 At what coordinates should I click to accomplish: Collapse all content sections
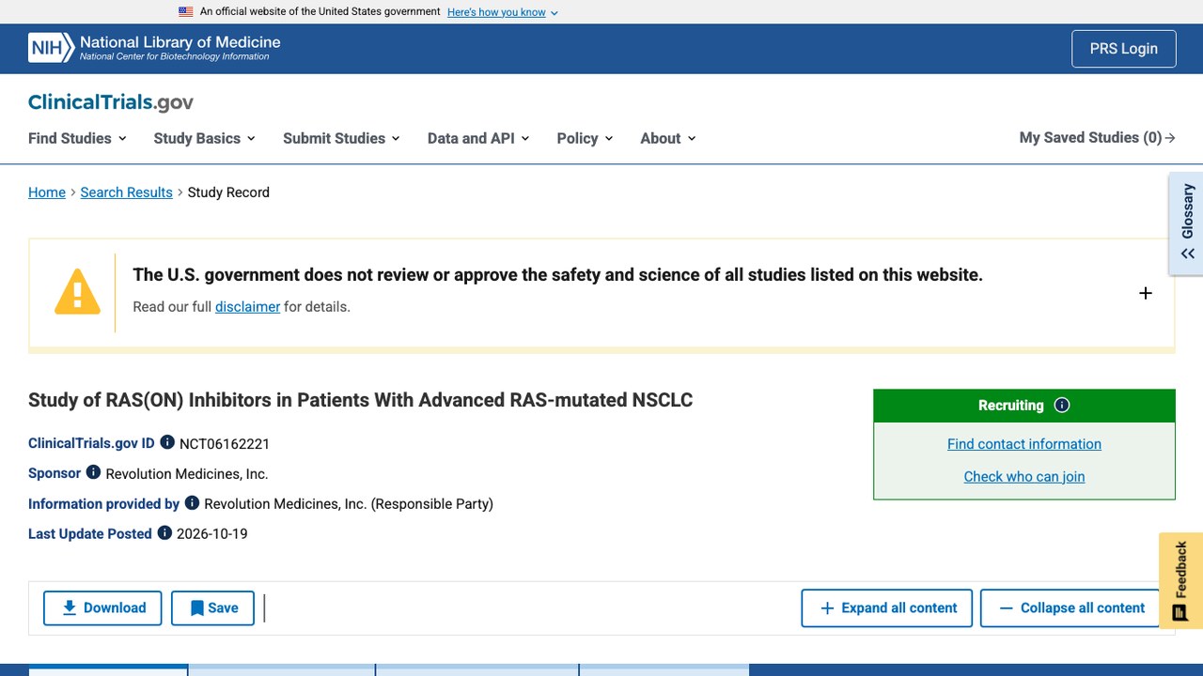[1071, 608]
